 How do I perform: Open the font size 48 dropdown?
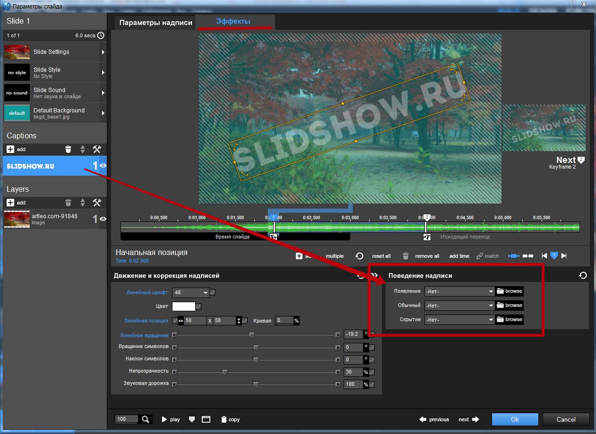[x=190, y=292]
